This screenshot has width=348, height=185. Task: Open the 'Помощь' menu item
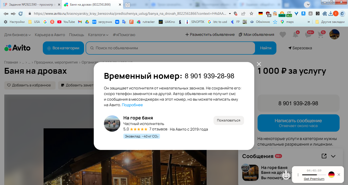click(x=76, y=35)
